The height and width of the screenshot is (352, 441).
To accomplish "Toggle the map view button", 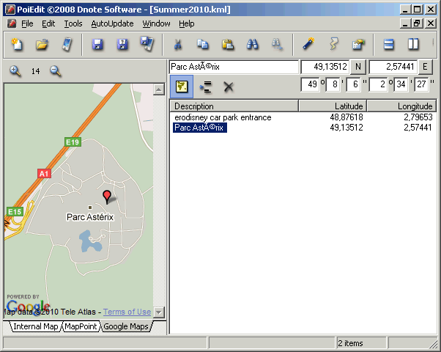I will click(x=182, y=87).
